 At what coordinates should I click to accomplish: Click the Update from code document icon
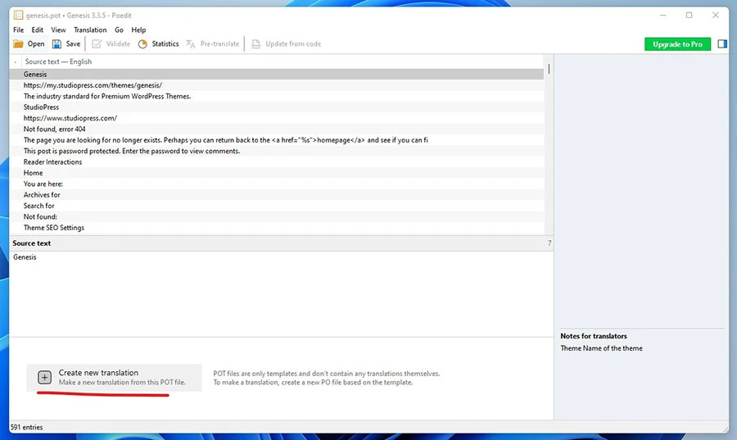click(x=256, y=44)
